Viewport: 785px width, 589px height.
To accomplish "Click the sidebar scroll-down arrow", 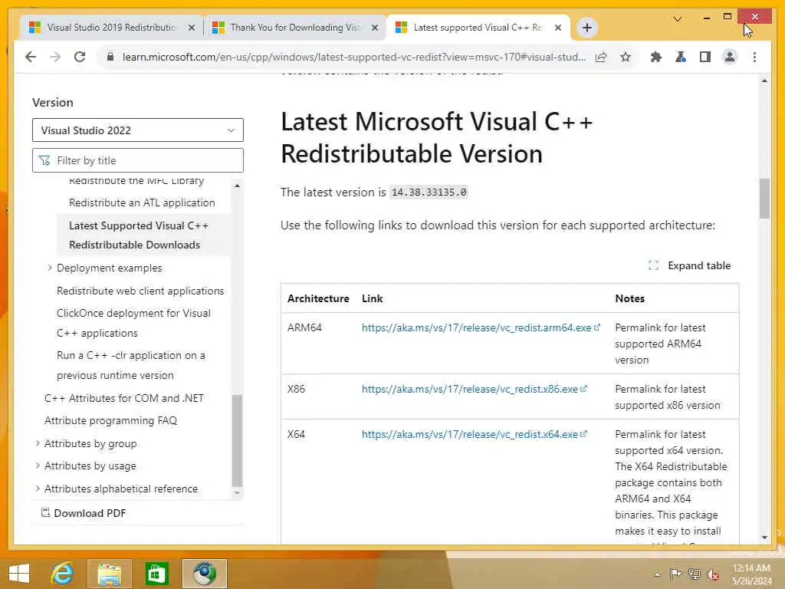I will (238, 493).
